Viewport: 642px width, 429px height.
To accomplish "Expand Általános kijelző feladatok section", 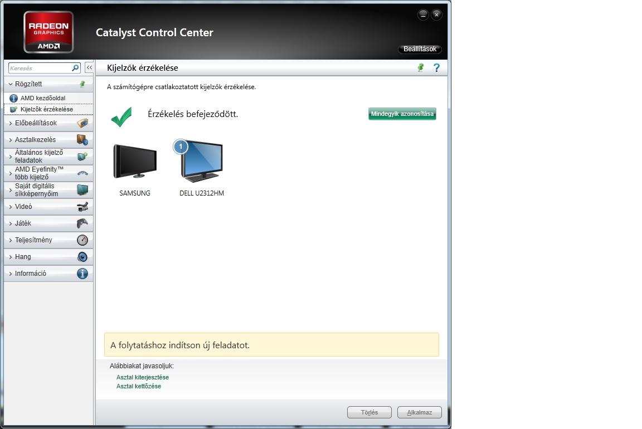I will [11, 157].
